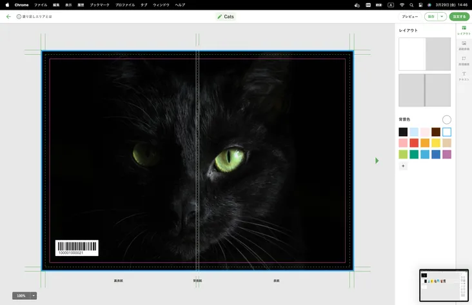The width and height of the screenshot is (472, 305).
Task: Open the 塗り足しエリアとは info link
Action: point(34,17)
